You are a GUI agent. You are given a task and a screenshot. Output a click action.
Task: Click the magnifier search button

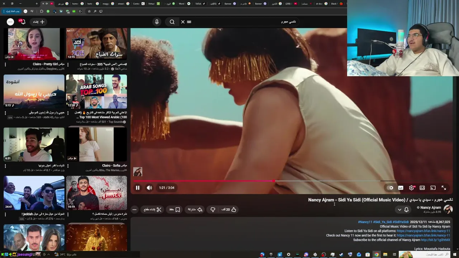(172, 22)
